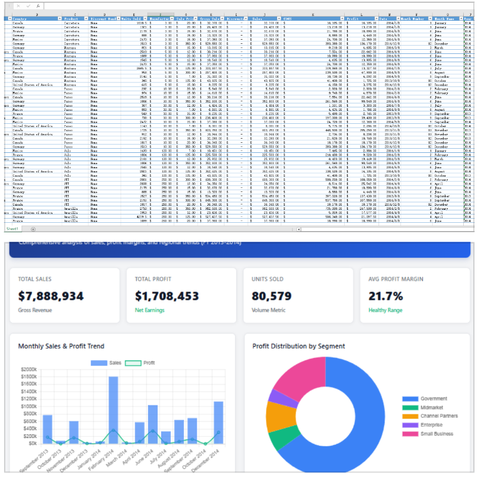This screenshot has width=478, height=477.
Task: Open the Month Number filter dropdown
Action: point(430,18)
